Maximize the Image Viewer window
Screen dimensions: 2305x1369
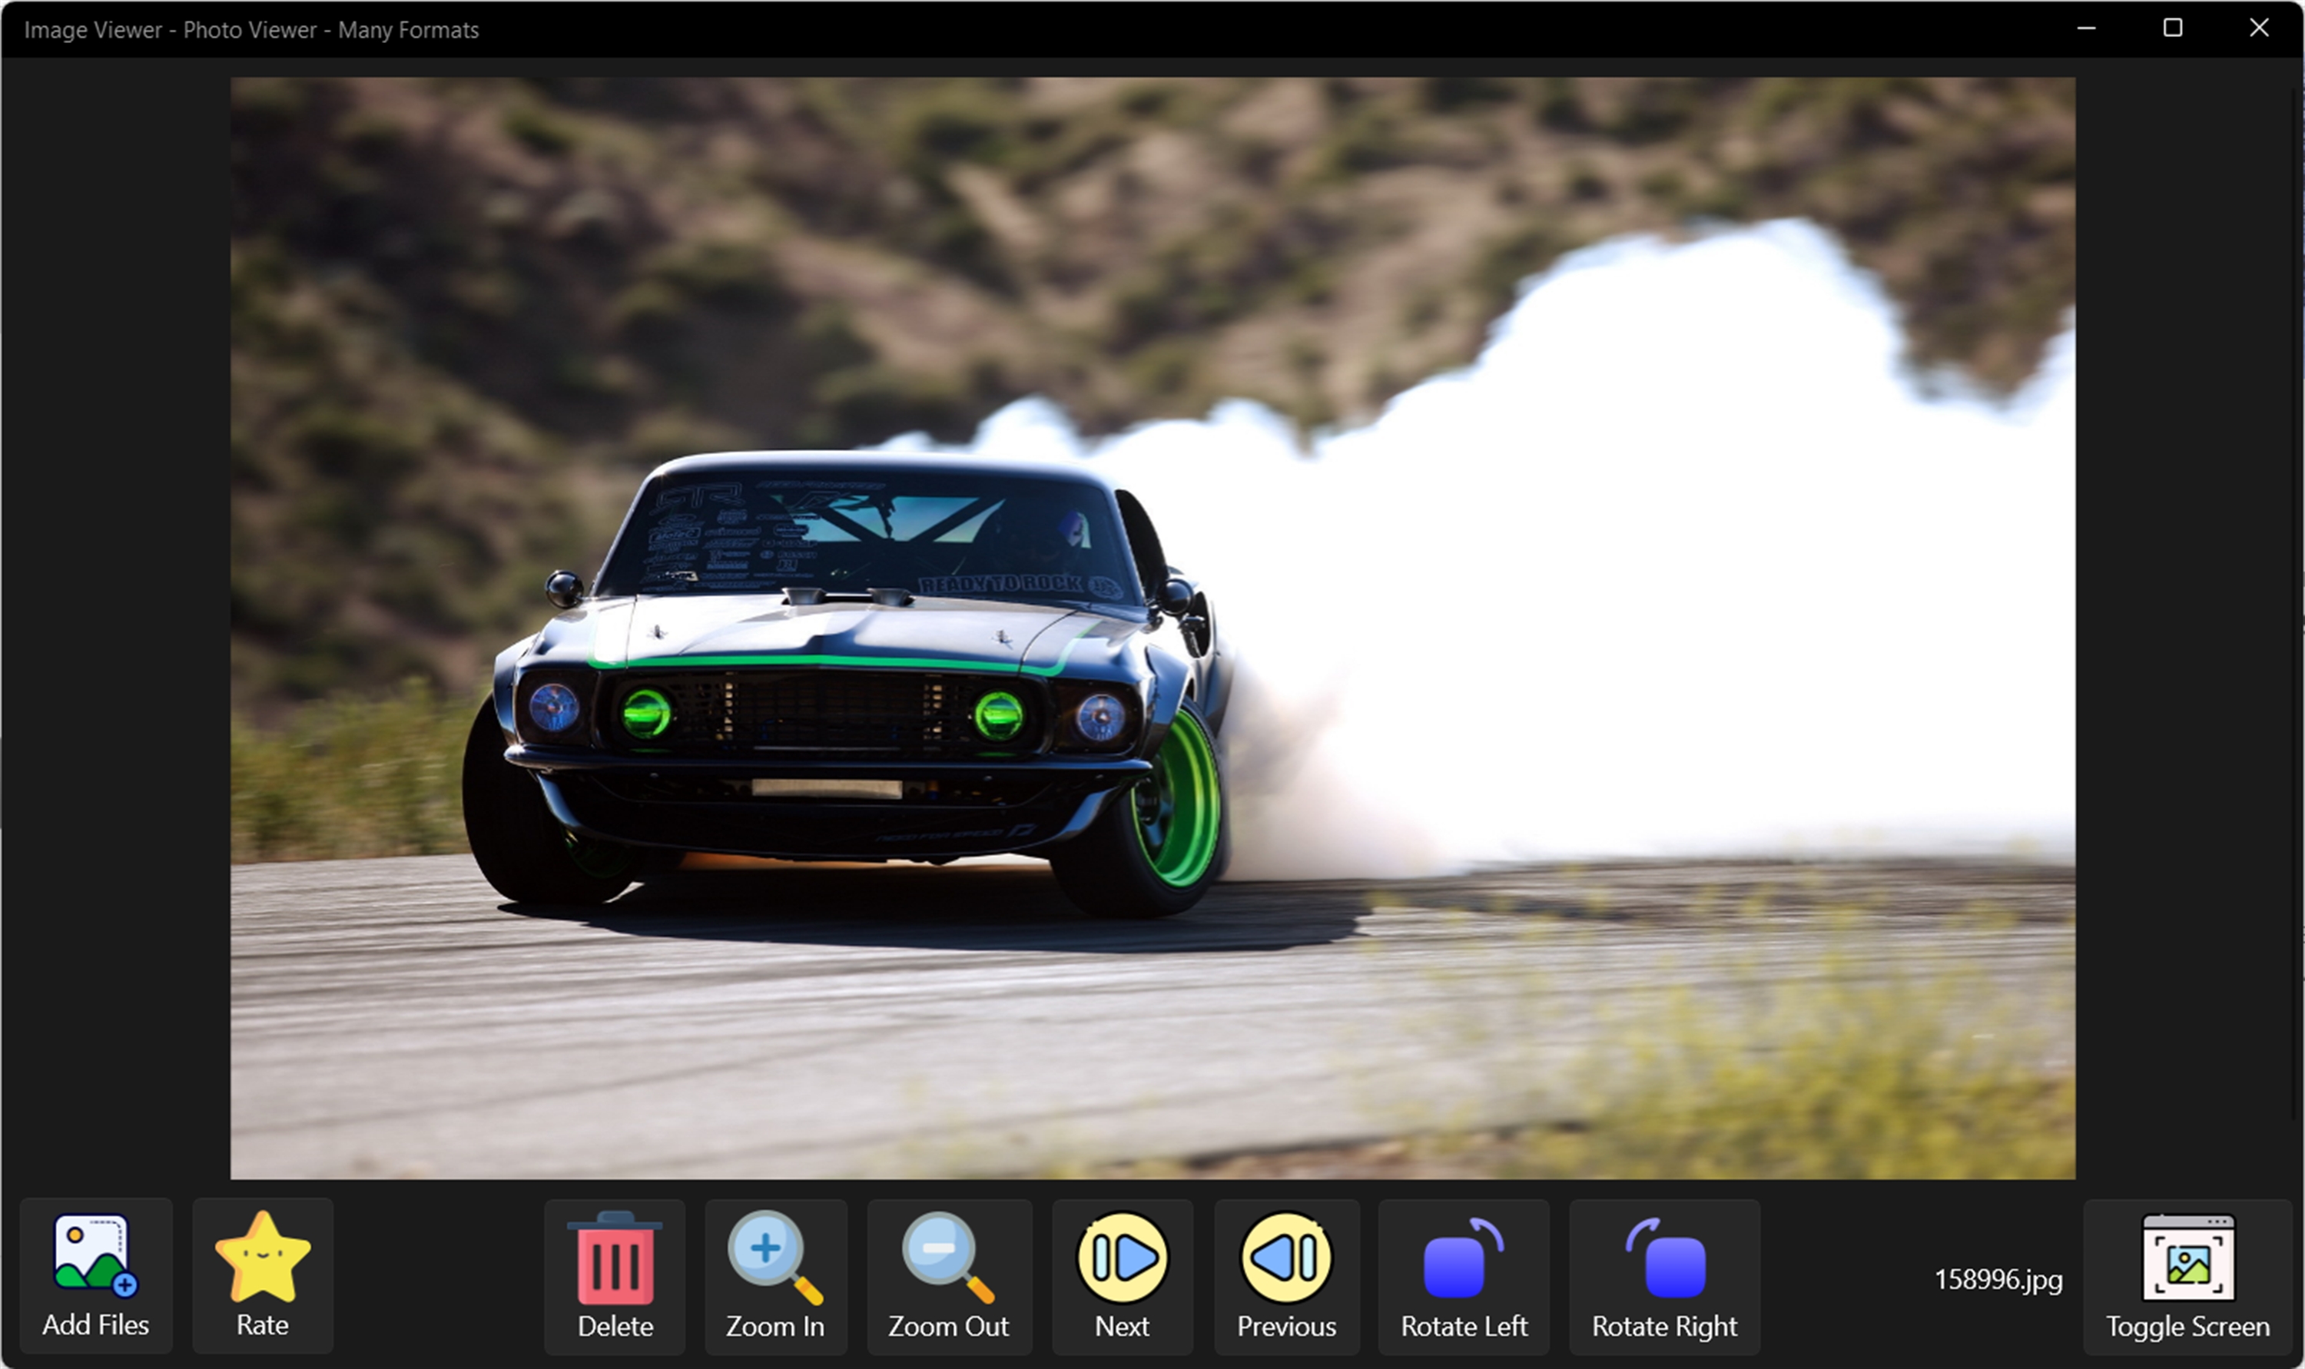(x=2172, y=28)
